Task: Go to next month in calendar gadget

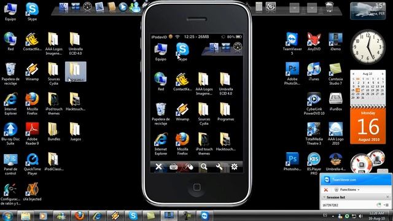Action: click(383, 74)
